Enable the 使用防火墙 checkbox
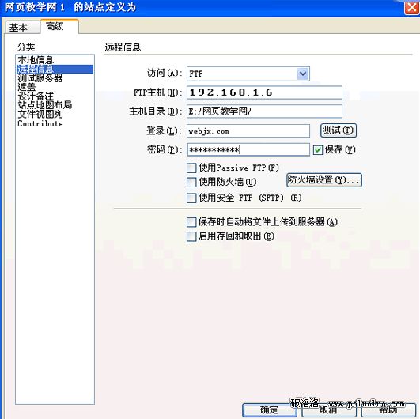This screenshot has width=420, height=419. pos(191,183)
